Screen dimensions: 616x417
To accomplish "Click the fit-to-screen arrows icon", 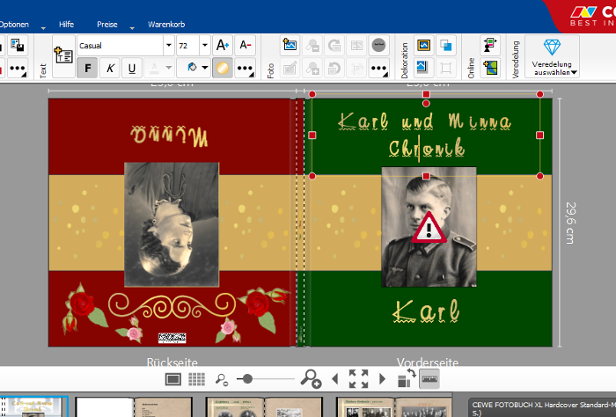I will [x=359, y=379].
